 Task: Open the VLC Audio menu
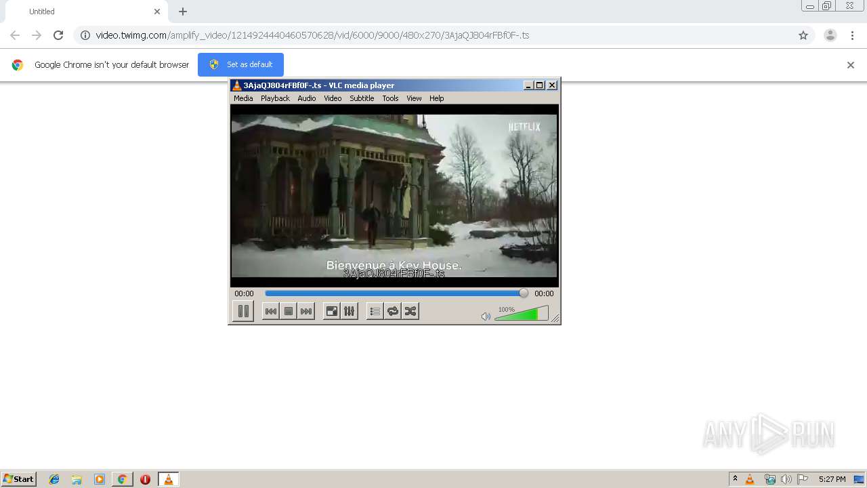click(307, 98)
